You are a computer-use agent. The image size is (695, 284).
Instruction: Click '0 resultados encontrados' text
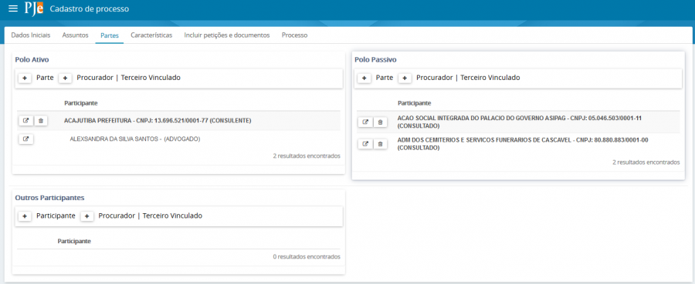307,256
